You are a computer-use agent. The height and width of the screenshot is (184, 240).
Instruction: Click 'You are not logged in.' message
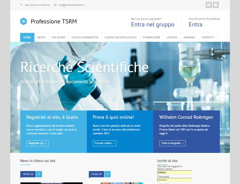170,166
